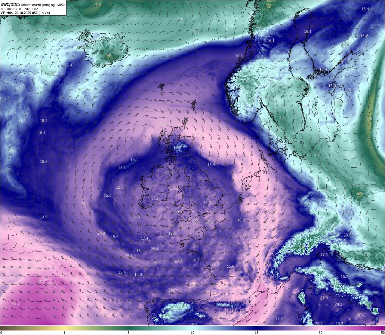Click the 27.6 value in the English Channel

(x=209, y=222)
